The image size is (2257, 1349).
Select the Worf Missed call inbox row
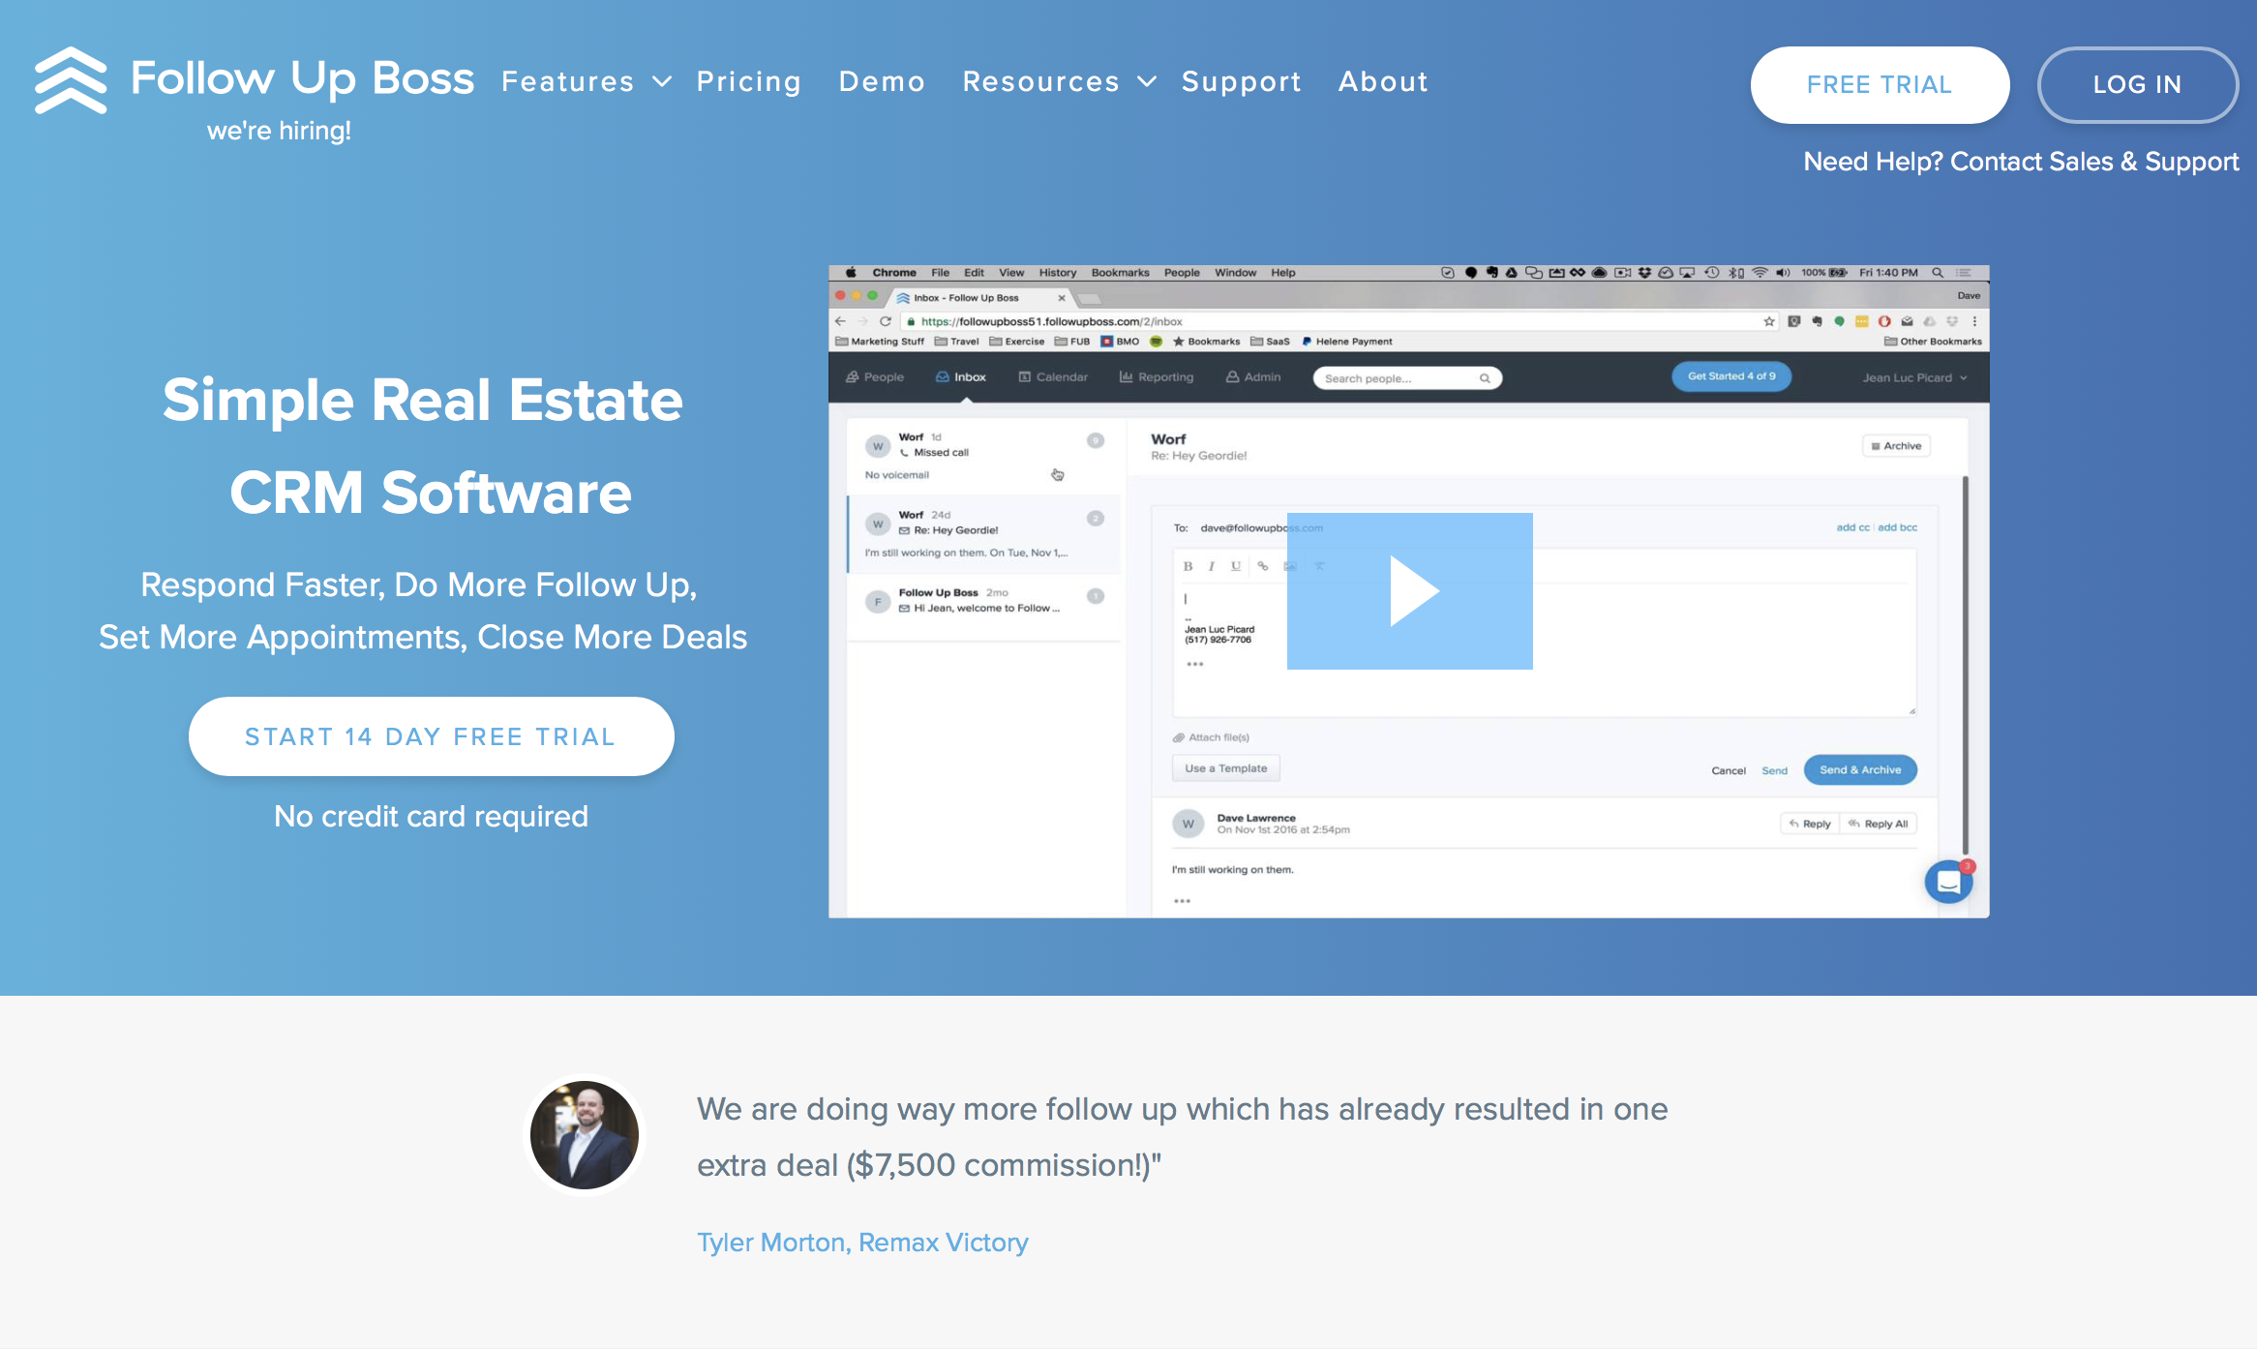[984, 456]
